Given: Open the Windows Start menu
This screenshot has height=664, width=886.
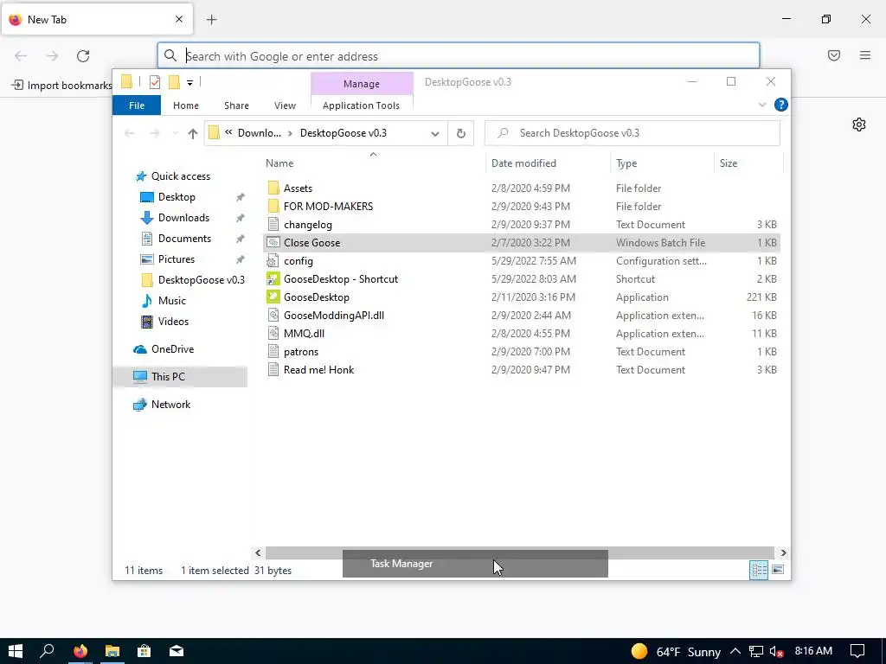Looking at the screenshot, I should click(x=16, y=651).
